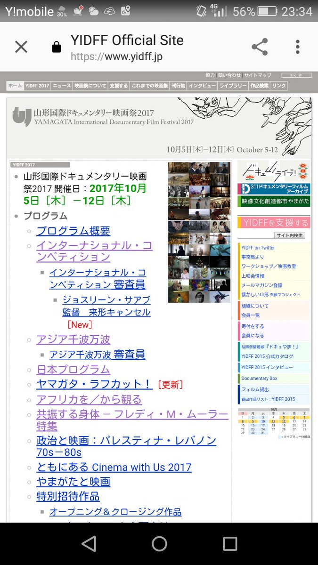Open the 映像文化創造都市やまがた banner
Image resolution: width=318 pixels, height=565 pixels.
point(274,201)
